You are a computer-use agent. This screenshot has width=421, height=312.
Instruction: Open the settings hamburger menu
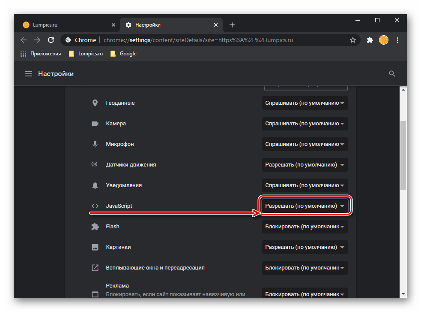pyautogui.click(x=29, y=74)
